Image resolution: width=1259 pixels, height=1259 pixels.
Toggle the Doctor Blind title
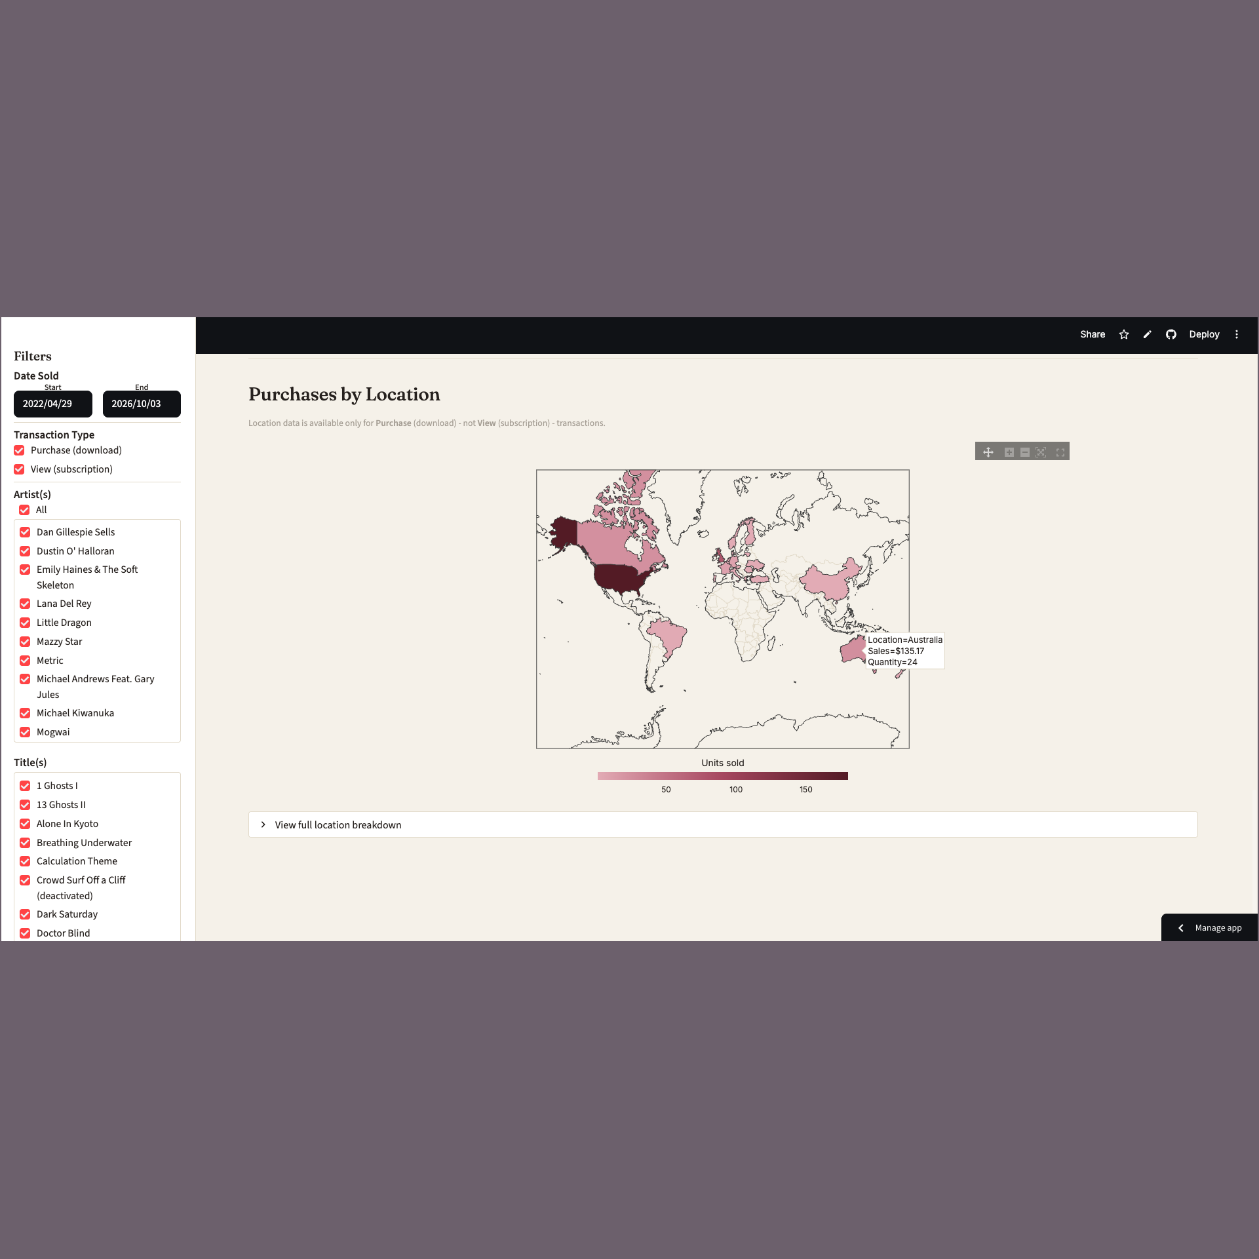(25, 933)
